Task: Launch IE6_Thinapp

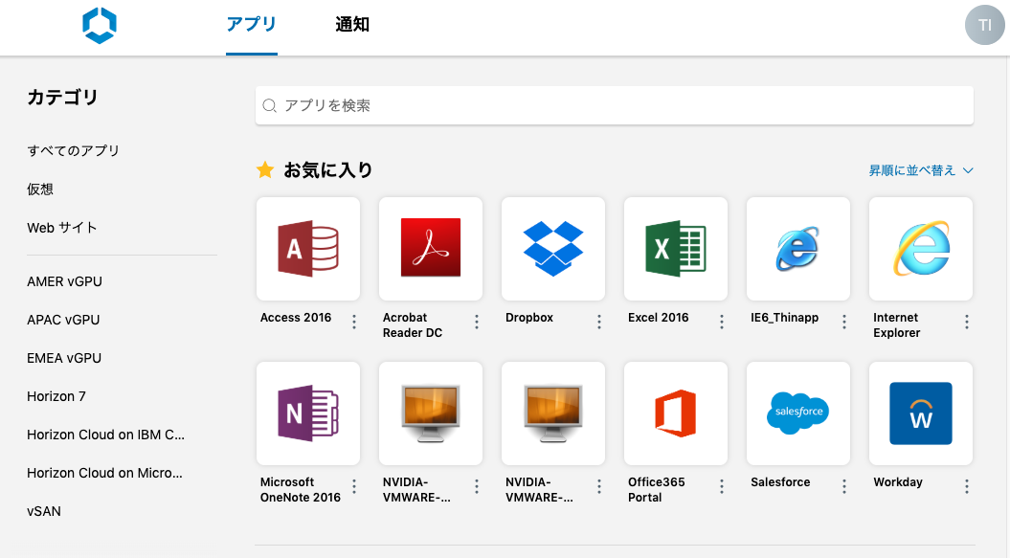Action: tap(797, 247)
